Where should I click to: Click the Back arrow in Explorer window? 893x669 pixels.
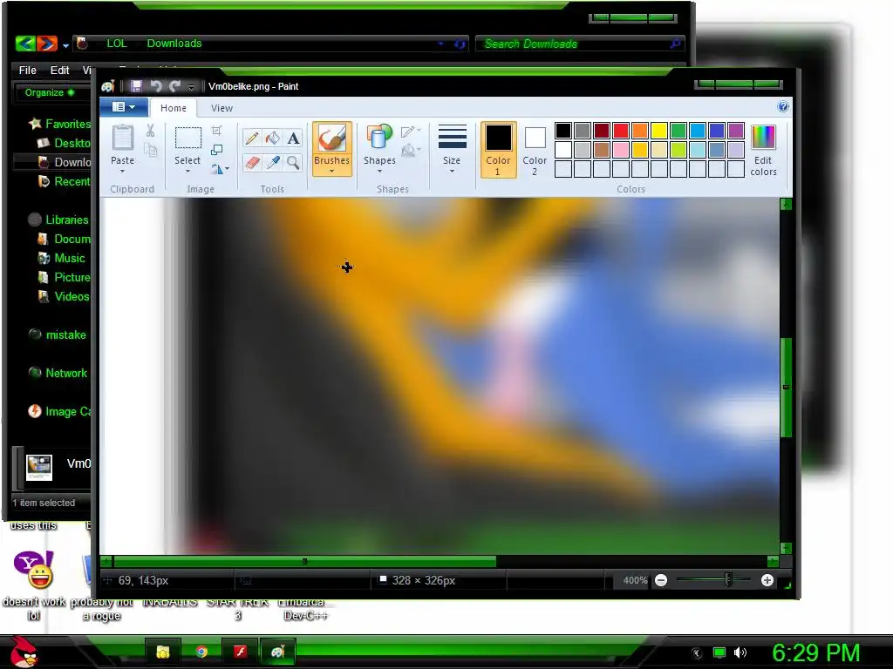(x=25, y=44)
